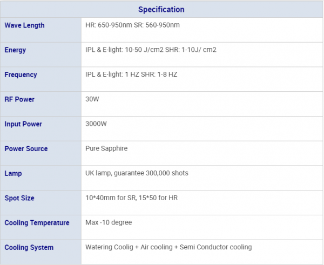This screenshot has height=265, width=324.
Task: Select the 3000W value cell
Action: (96, 124)
